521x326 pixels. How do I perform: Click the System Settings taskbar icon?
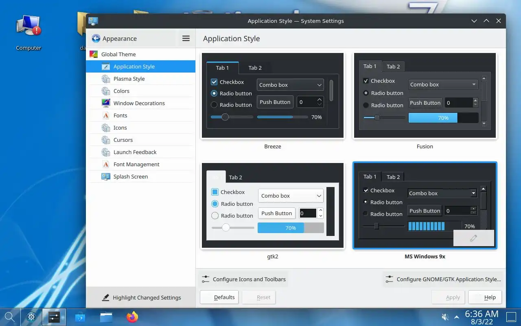click(x=54, y=317)
